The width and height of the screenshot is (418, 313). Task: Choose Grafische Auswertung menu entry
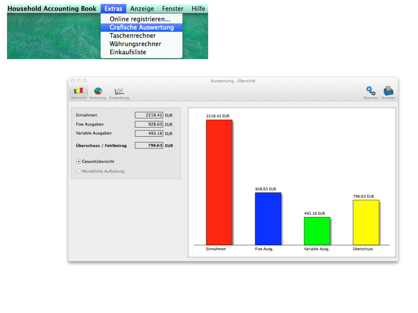tap(142, 27)
